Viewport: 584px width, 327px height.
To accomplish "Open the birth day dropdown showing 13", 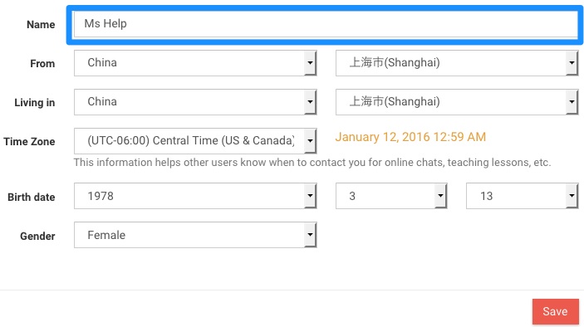I will [x=523, y=196].
